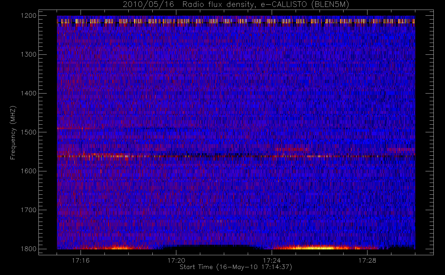
Task: Click the 1500 frequency tick label
Action: [29, 132]
